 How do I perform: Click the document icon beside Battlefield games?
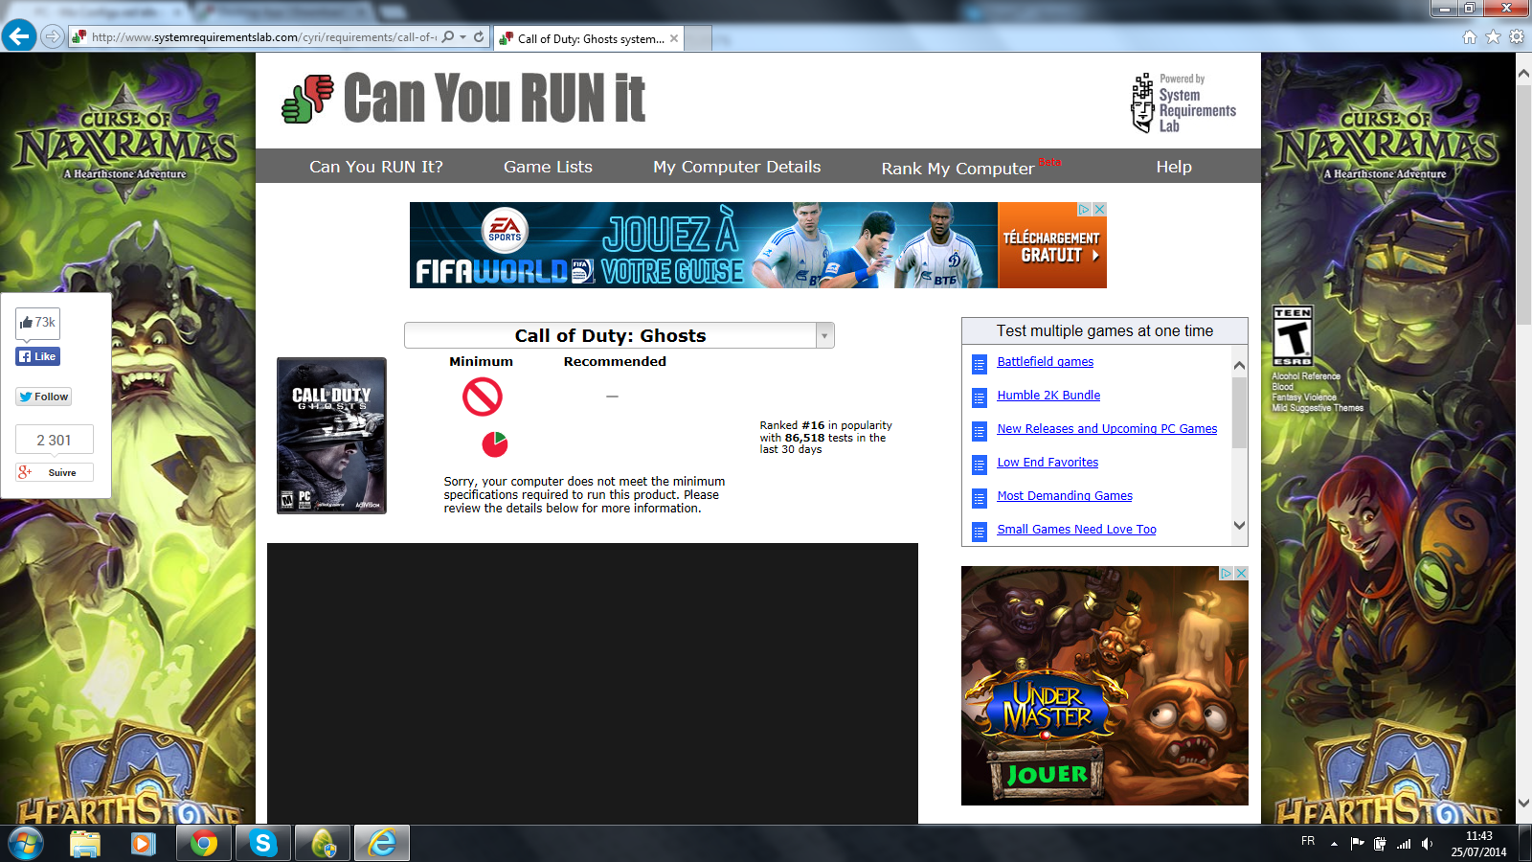pyautogui.click(x=979, y=364)
